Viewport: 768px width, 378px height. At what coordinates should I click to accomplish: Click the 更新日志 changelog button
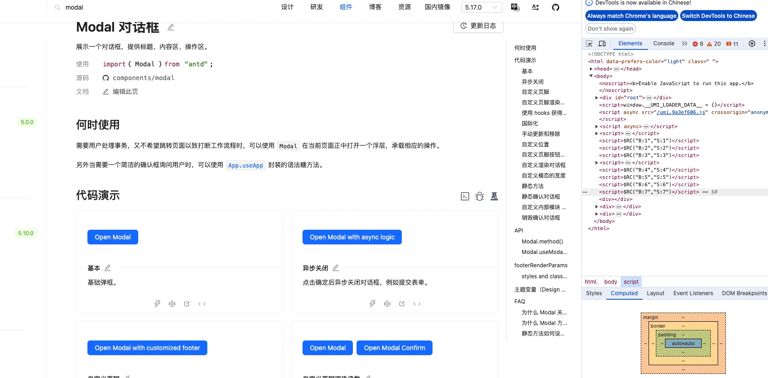click(478, 26)
